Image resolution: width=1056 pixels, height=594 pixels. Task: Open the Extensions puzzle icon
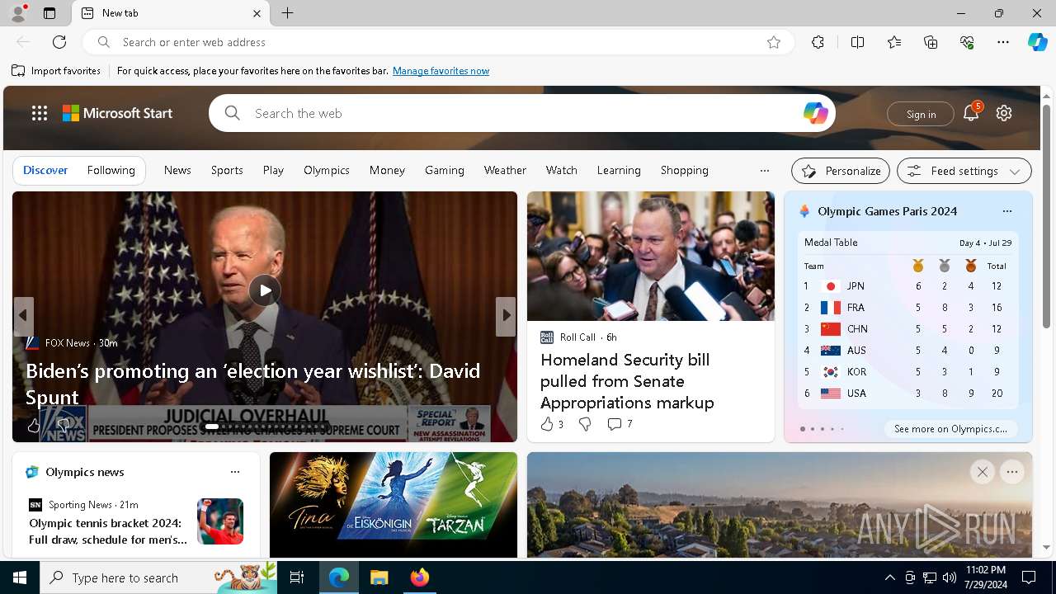[818, 42]
